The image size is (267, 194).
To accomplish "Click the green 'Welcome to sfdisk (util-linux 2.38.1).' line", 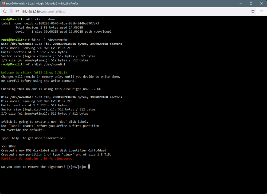I will [35, 72].
